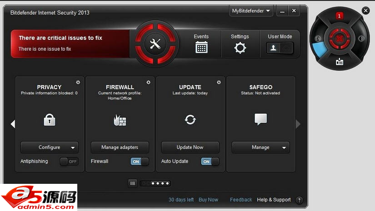This screenshot has height=211, width=375.
Task: Disable the Auto Update switch
Action: [210, 162]
